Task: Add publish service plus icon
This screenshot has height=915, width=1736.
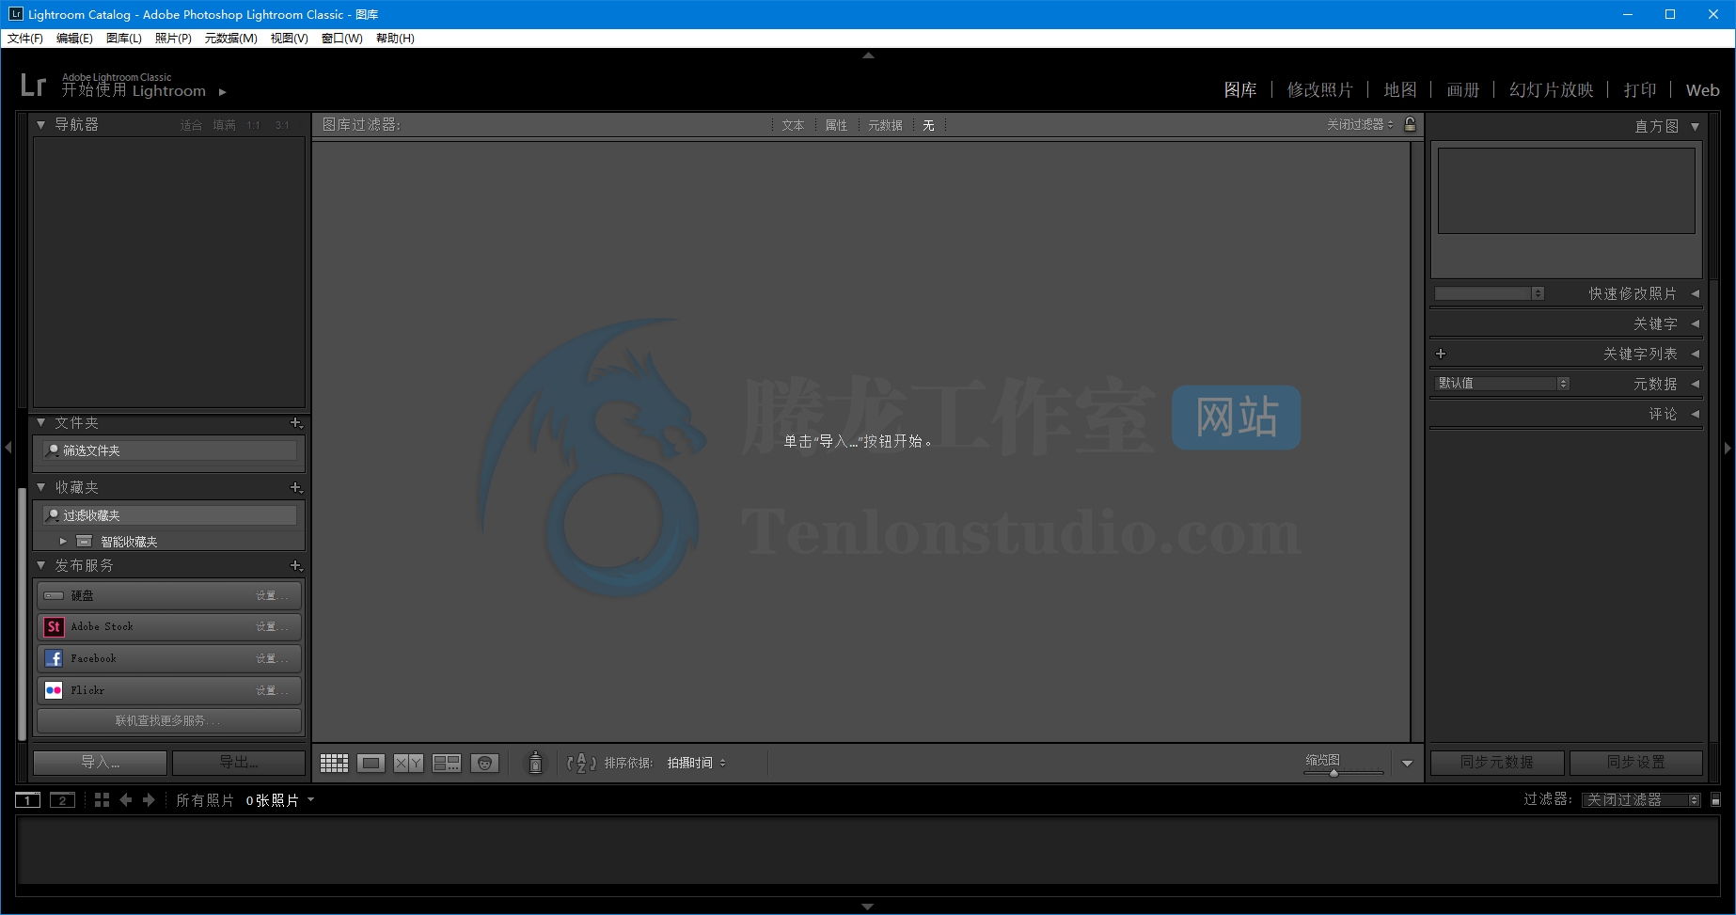Action: coord(296,565)
